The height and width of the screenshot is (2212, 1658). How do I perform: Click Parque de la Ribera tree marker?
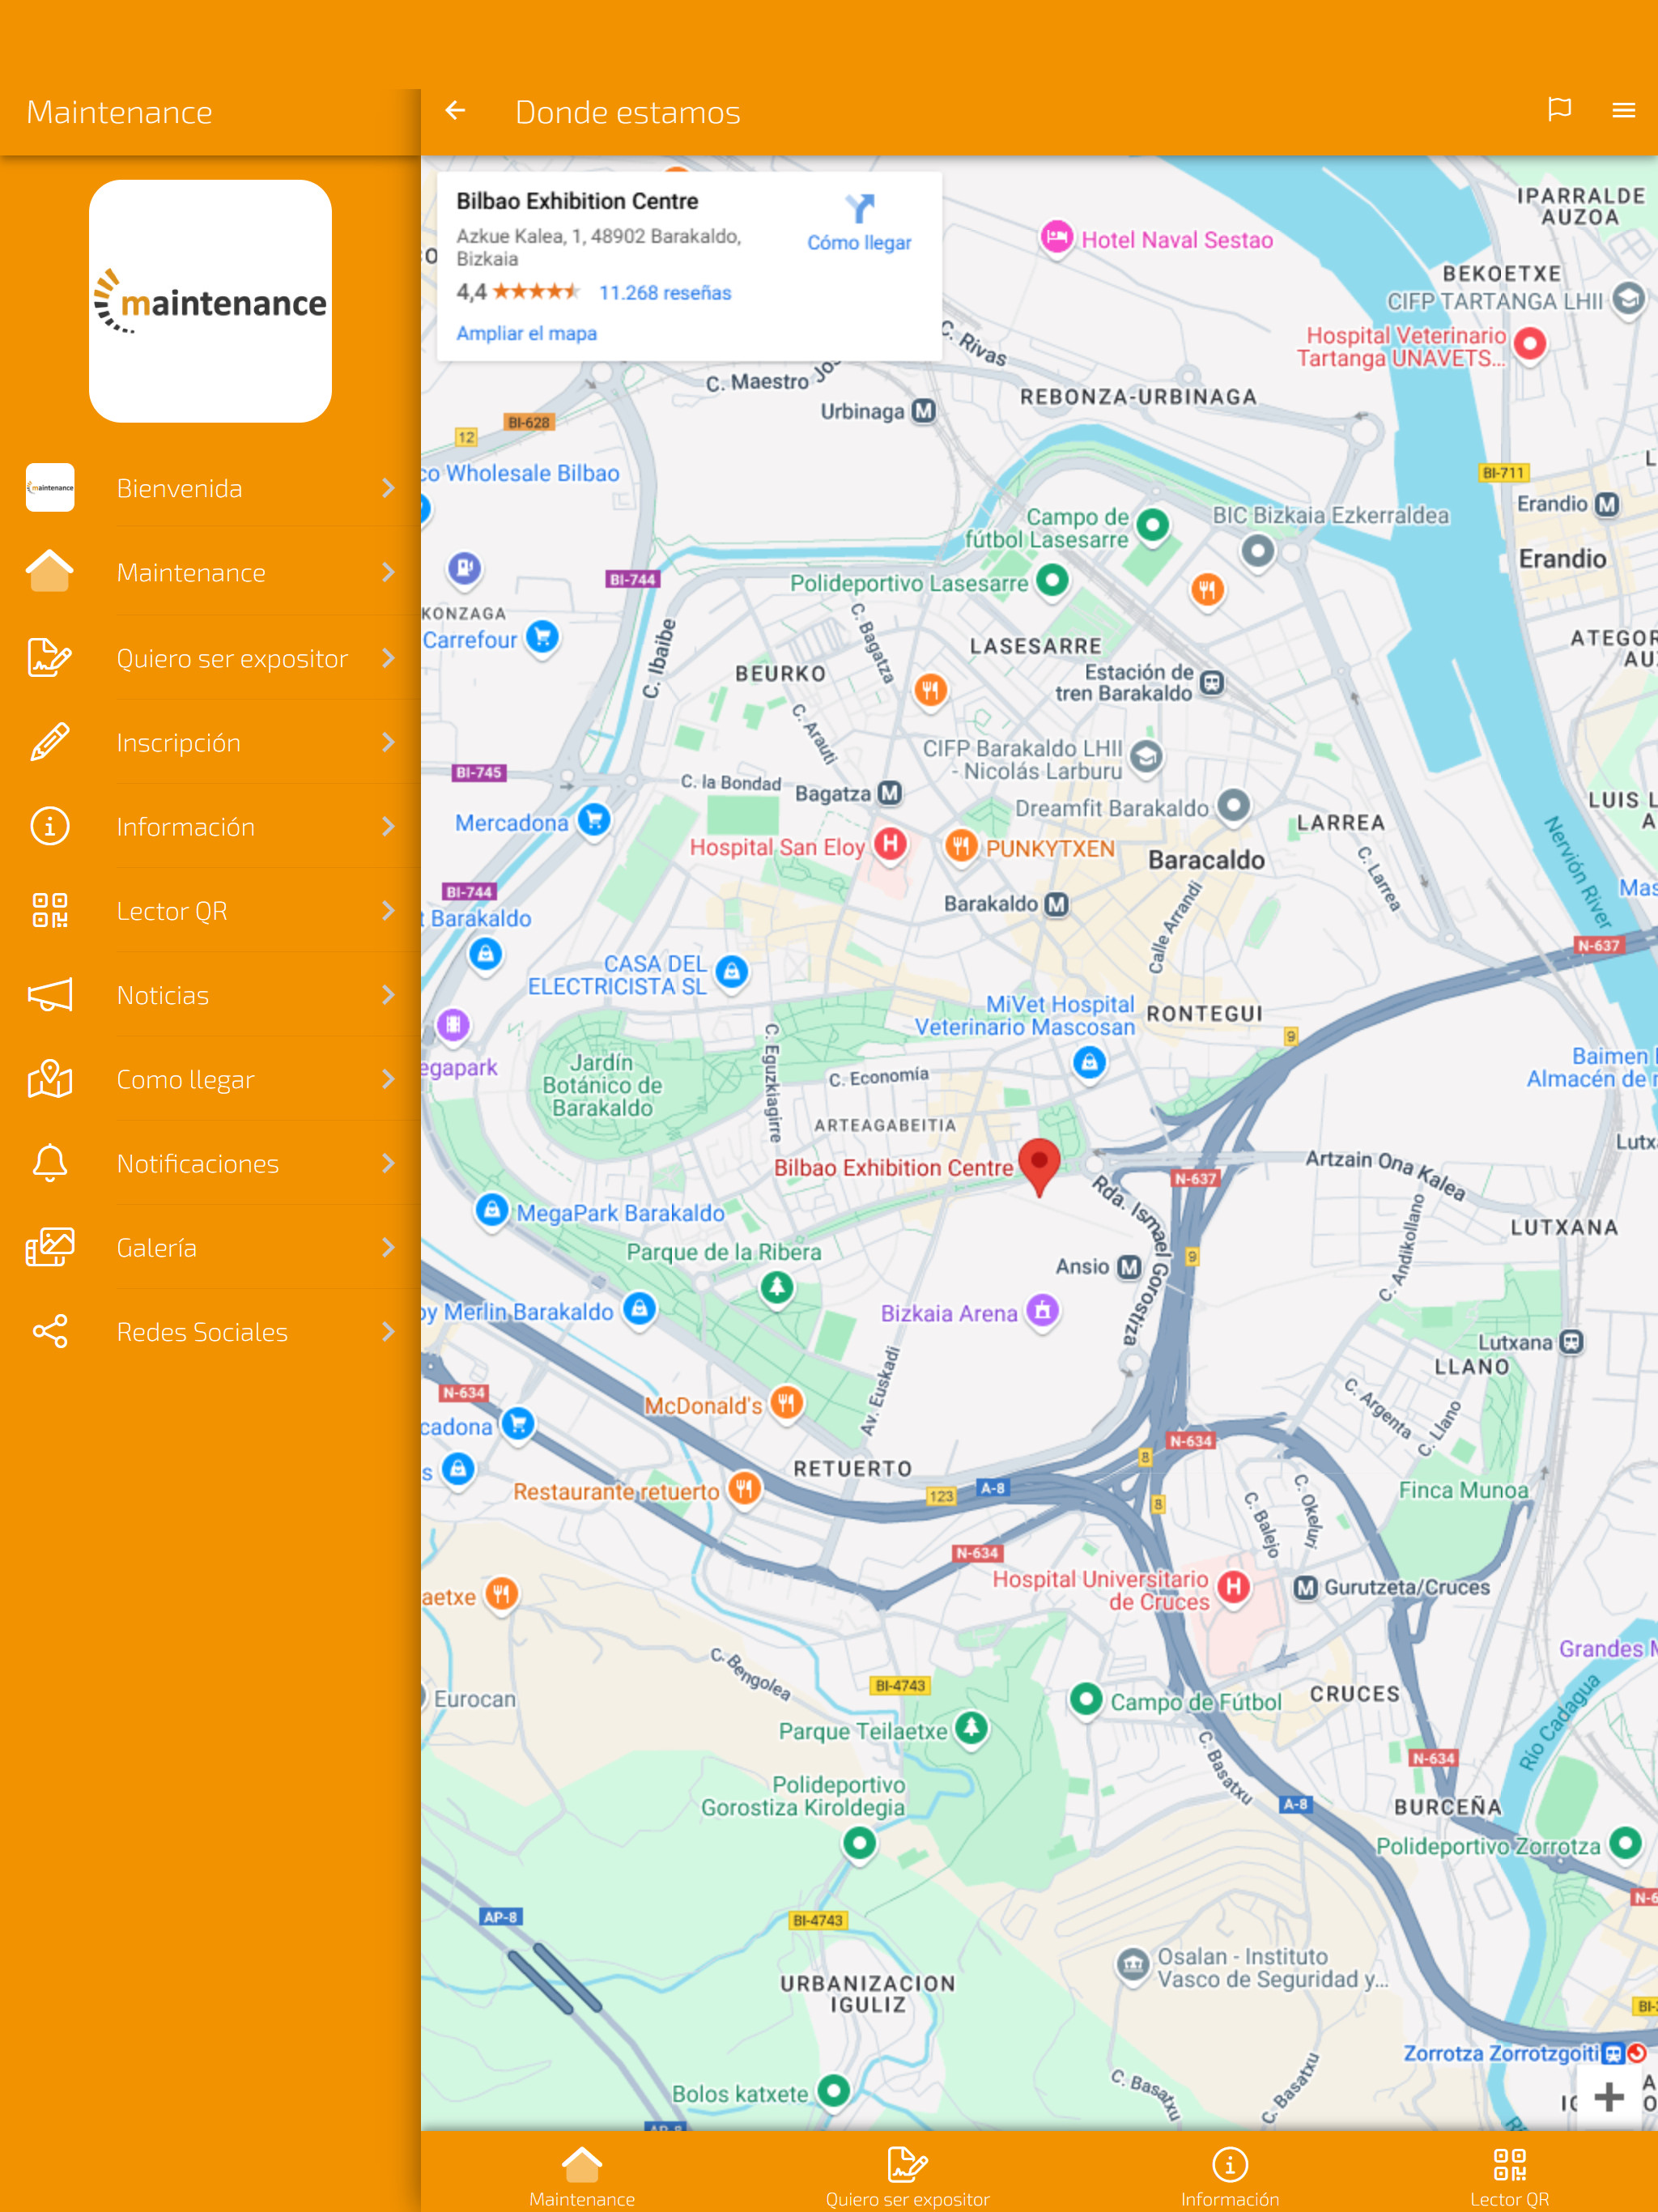pos(777,1287)
